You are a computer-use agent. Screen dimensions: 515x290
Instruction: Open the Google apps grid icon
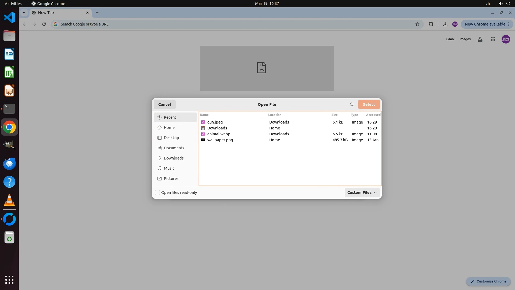pos(493,39)
